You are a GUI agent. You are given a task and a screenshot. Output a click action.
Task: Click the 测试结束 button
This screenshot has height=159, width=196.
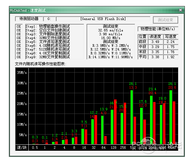pyautogui.click(x=165, y=20)
